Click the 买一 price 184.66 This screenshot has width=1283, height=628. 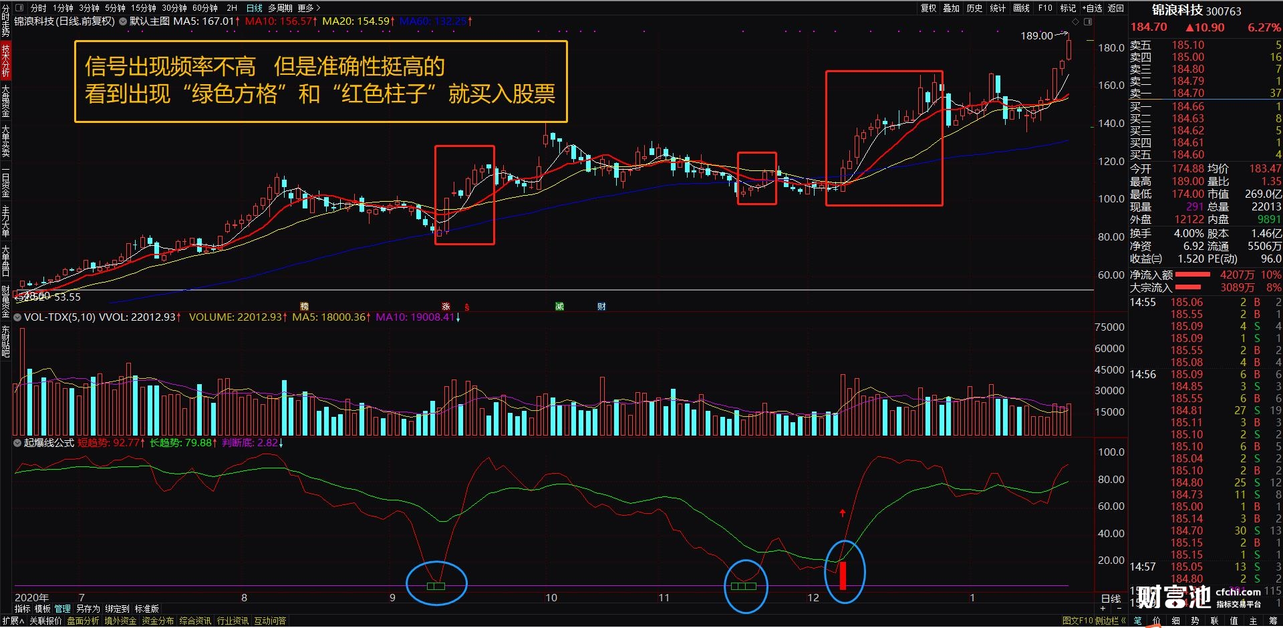(x=1188, y=106)
